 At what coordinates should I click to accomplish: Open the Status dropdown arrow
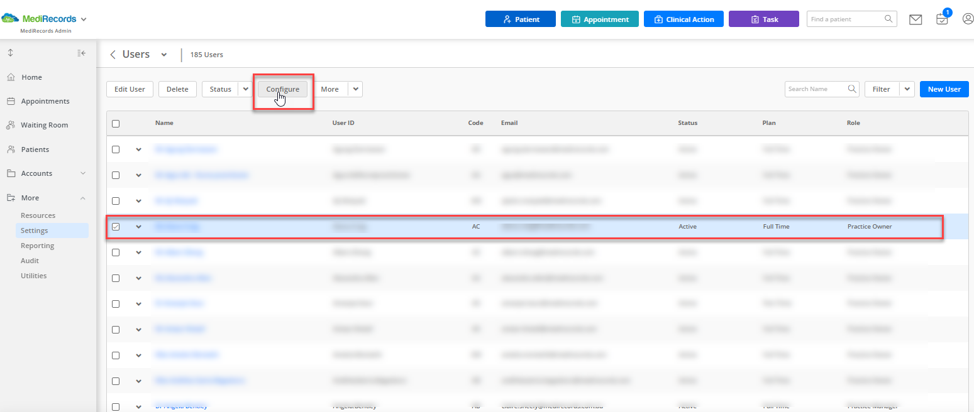(246, 89)
